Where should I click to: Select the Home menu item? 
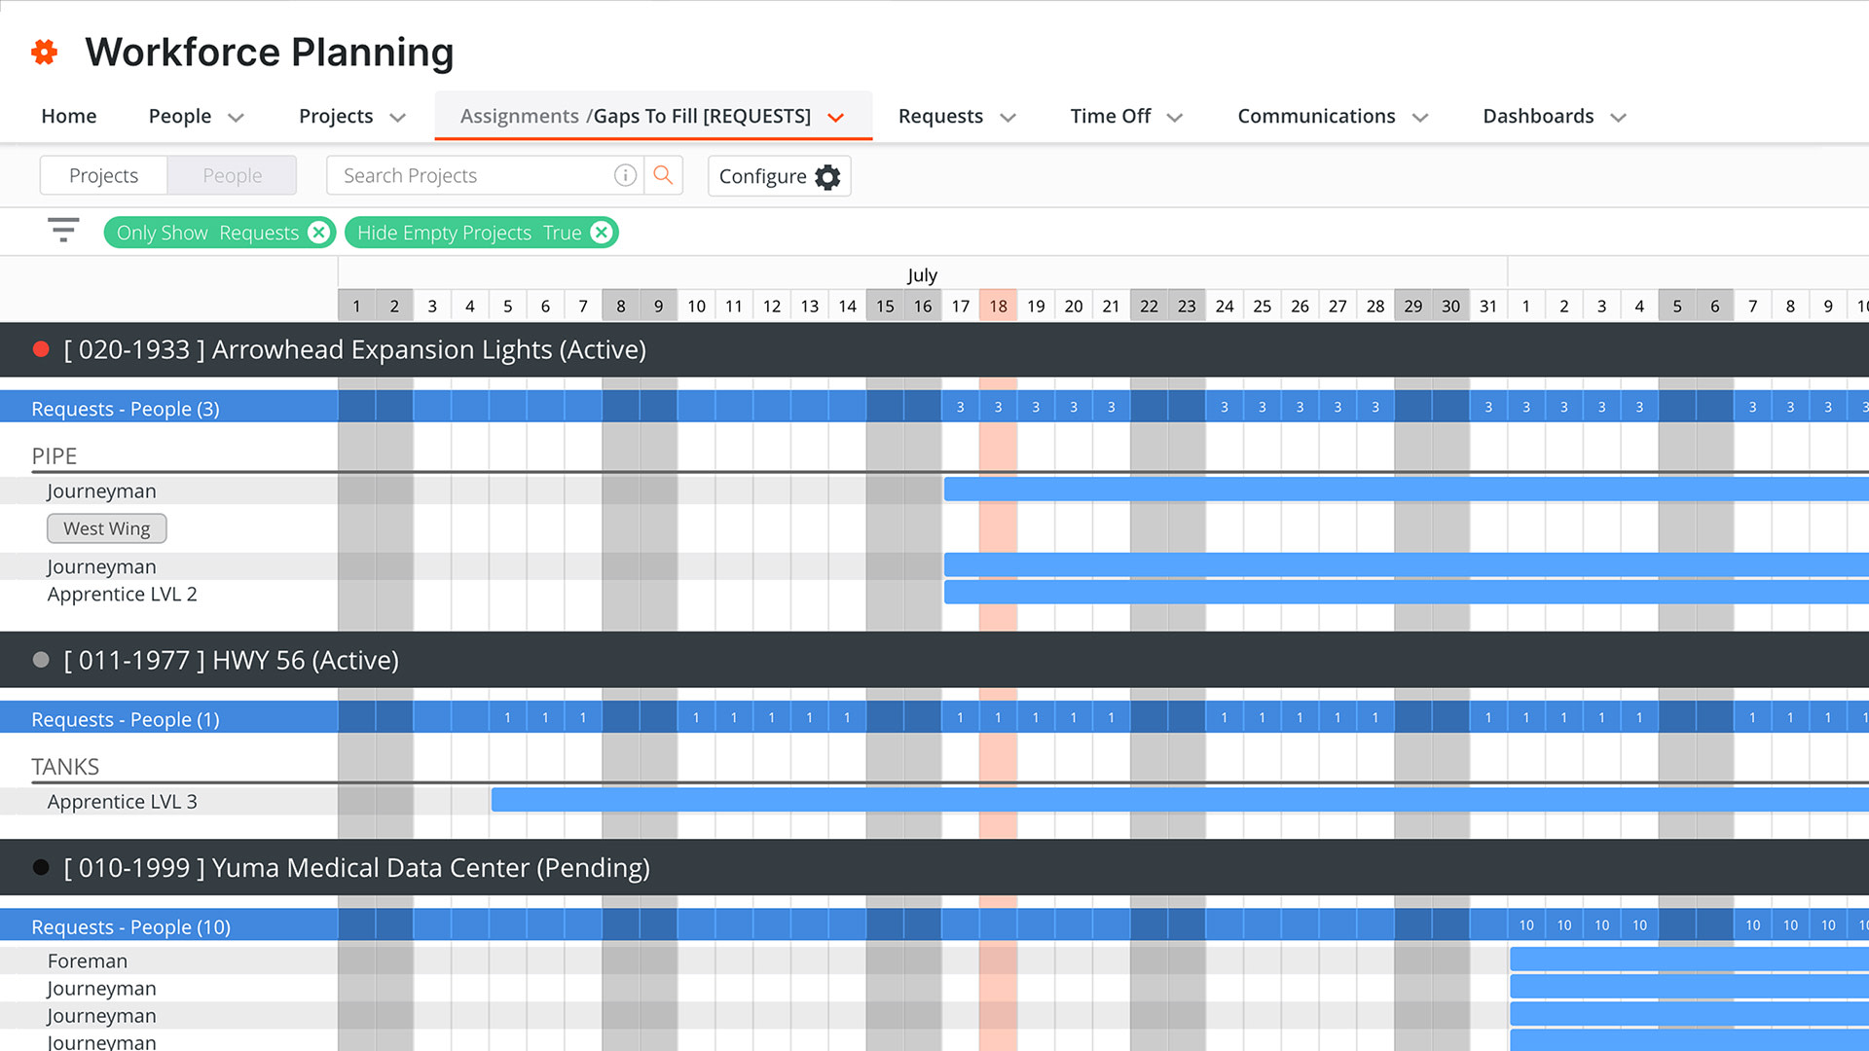pos(68,116)
